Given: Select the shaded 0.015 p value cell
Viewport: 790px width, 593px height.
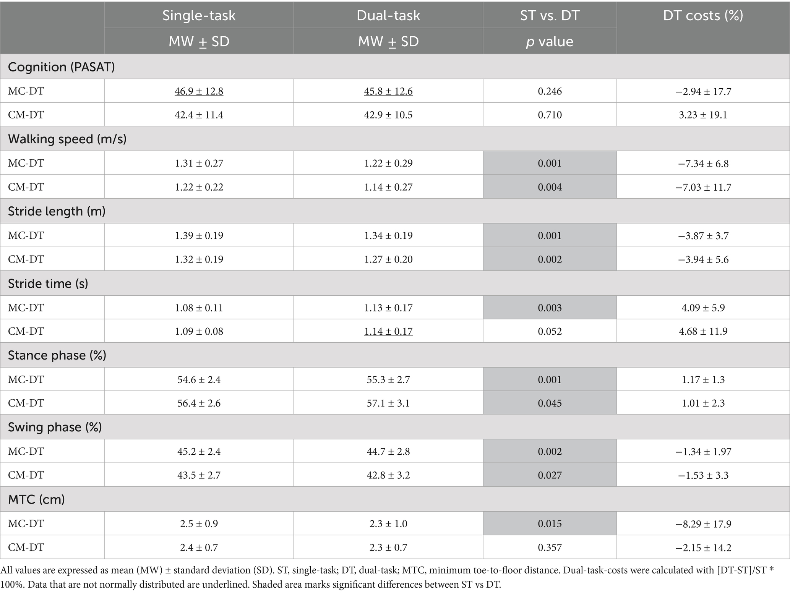Looking at the screenshot, I should click(550, 523).
